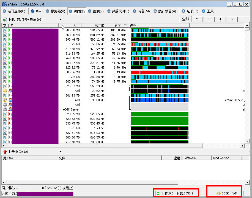Image resolution: width=252 pixels, height=198 pixels.
Task: Click user icon of Kad source 138.80 MB
Action: coord(10,100)
